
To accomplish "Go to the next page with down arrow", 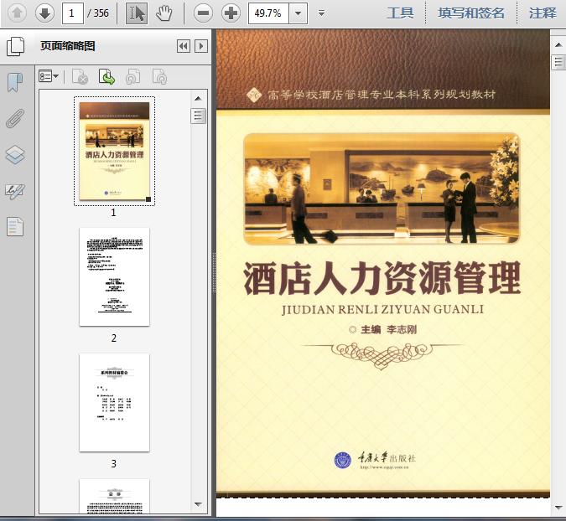I will 44,13.
